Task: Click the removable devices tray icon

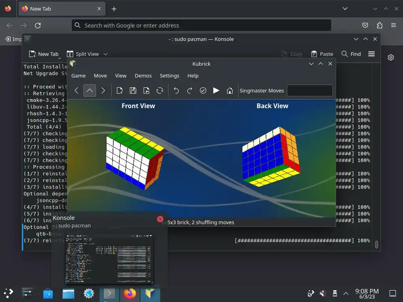Action: 335,293
